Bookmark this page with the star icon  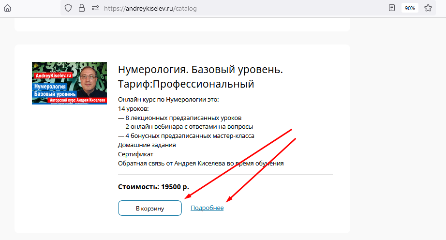pyautogui.click(x=428, y=8)
